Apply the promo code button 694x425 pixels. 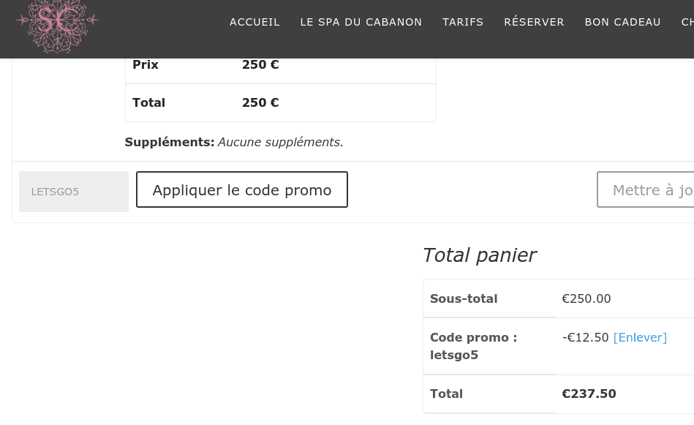coord(242,189)
